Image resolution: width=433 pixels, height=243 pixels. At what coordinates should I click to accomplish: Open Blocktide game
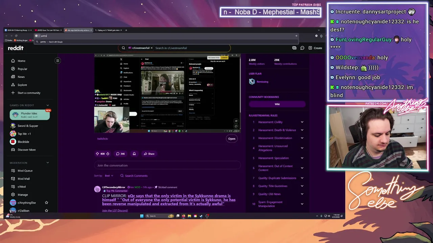pyautogui.click(x=23, y=142)
